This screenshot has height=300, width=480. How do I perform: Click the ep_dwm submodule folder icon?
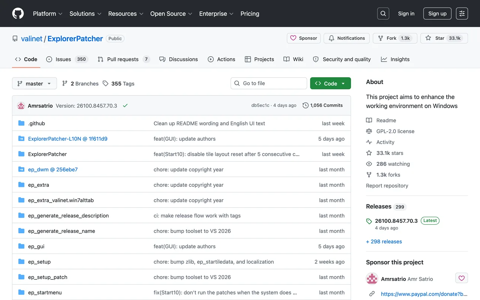[21, 169]
